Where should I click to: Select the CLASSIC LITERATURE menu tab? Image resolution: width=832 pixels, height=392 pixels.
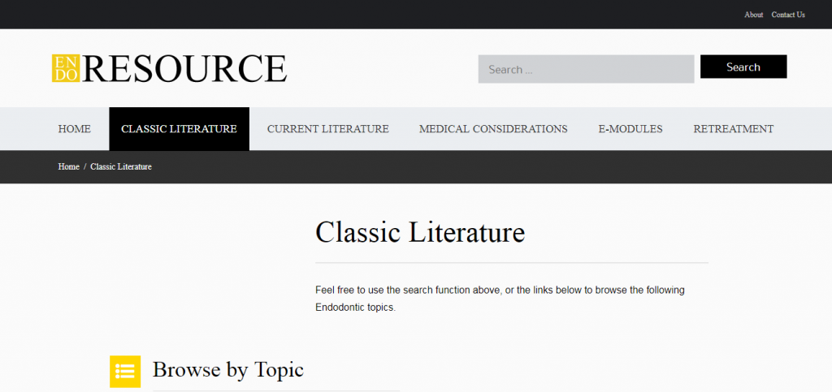tap(179, 129)
